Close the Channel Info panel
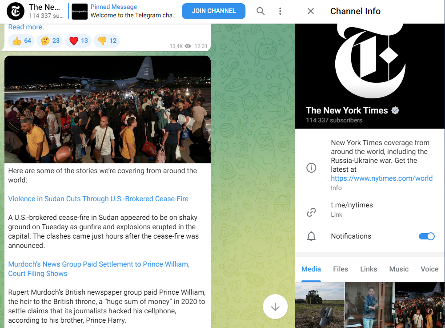445x328 pixels. (x=311, y=11)
